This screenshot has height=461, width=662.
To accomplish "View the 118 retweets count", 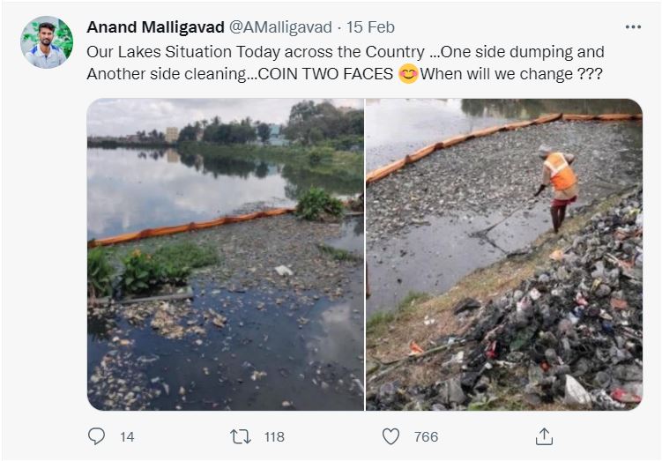I will coord(274,436).
